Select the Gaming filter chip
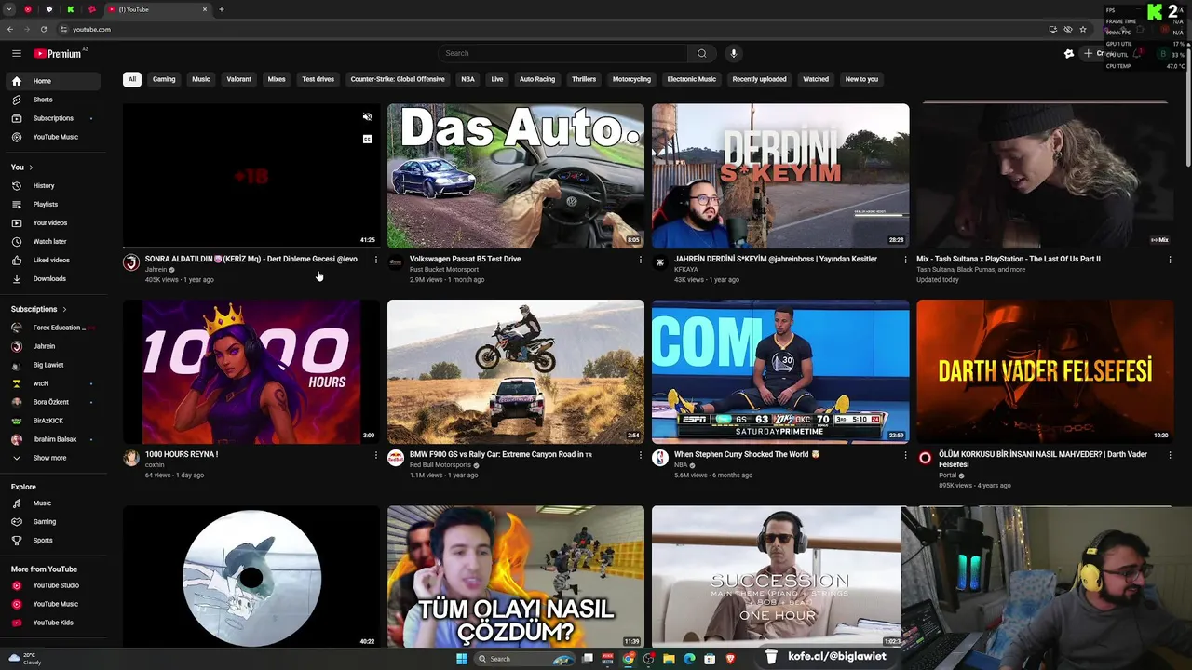This screenshot has width=1192, height=670. click(x=164, y=79)
